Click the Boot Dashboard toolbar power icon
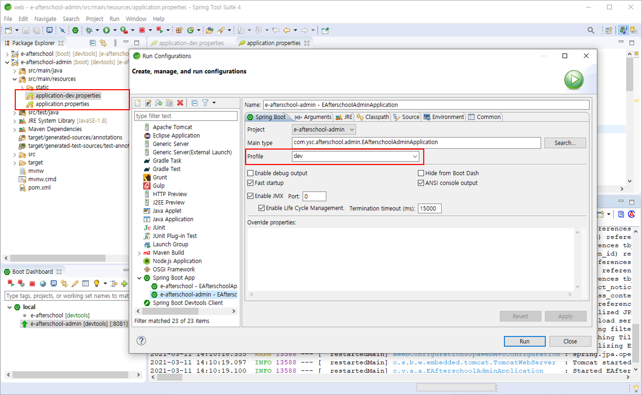The image size is (642, 395). [75, 30]
